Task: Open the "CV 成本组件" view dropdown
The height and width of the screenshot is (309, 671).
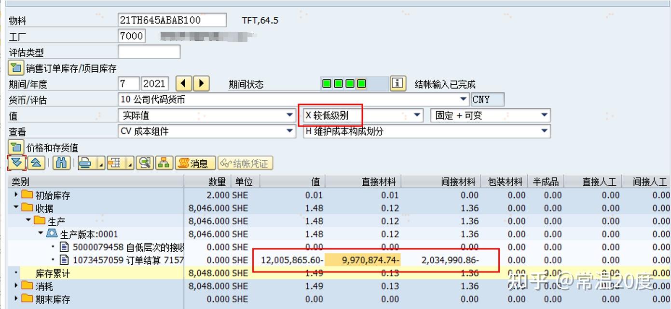Action: [289, 130]
